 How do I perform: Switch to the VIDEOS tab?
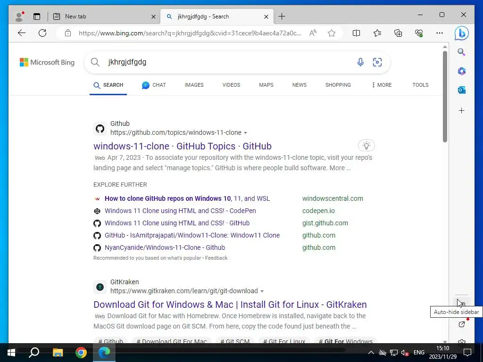[x=231, y=85]
